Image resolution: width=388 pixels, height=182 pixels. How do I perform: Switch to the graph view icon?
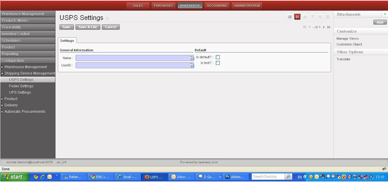305,17
